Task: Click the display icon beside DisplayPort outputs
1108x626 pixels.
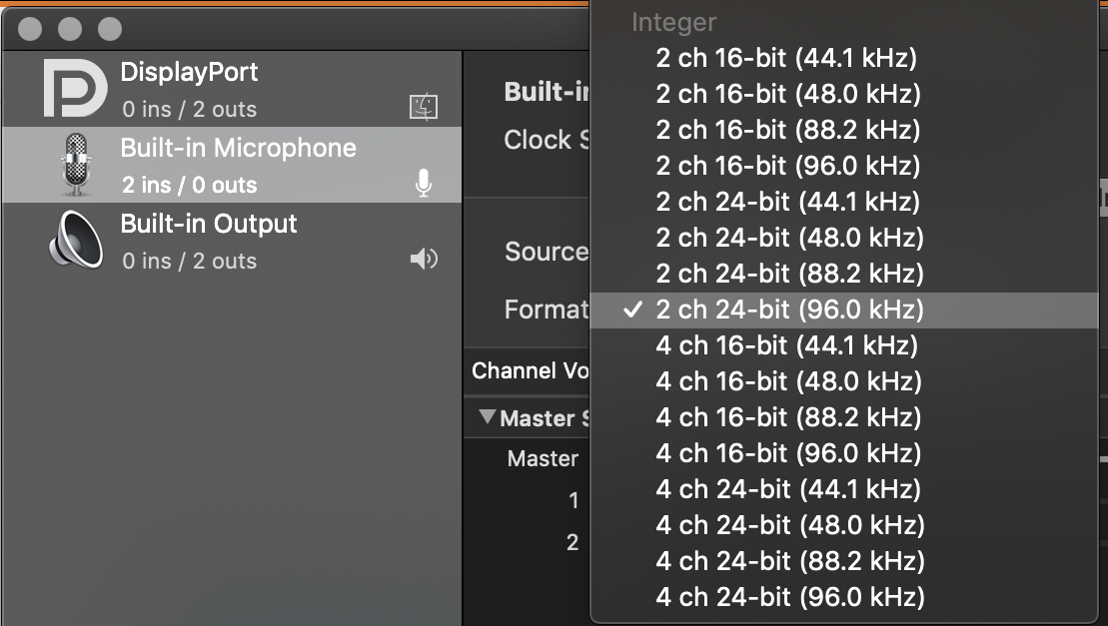Action: click(x=424, y=107)
